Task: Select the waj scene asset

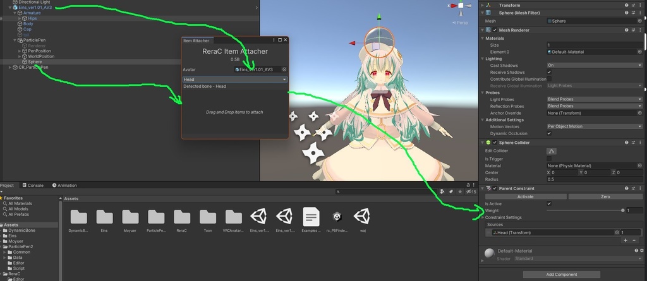Action: click(x=362, y=220)
